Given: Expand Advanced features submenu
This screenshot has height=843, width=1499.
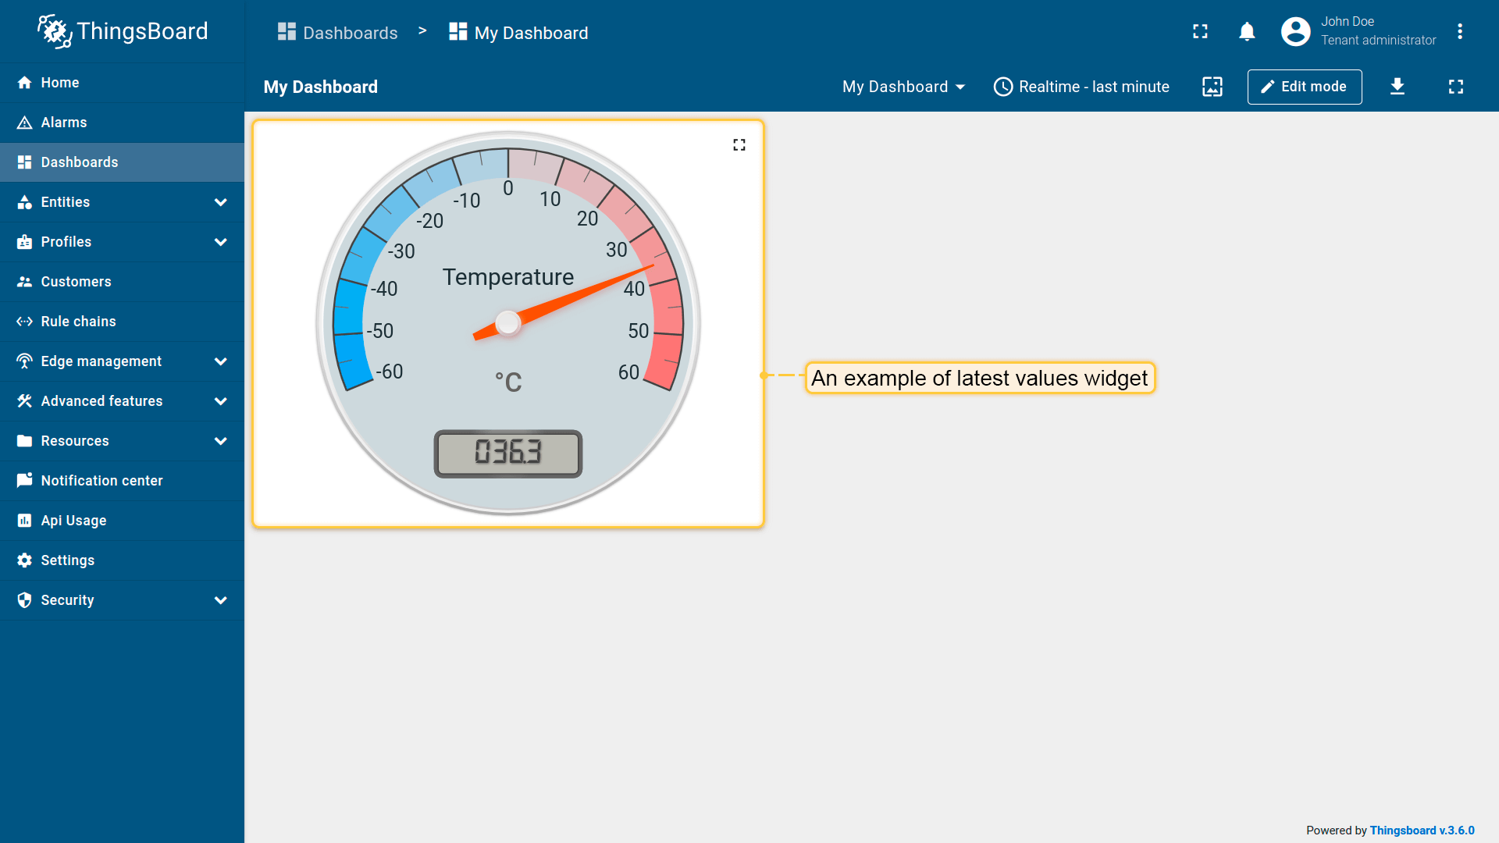Looking at the screenshot, I should tap(220, 401).
